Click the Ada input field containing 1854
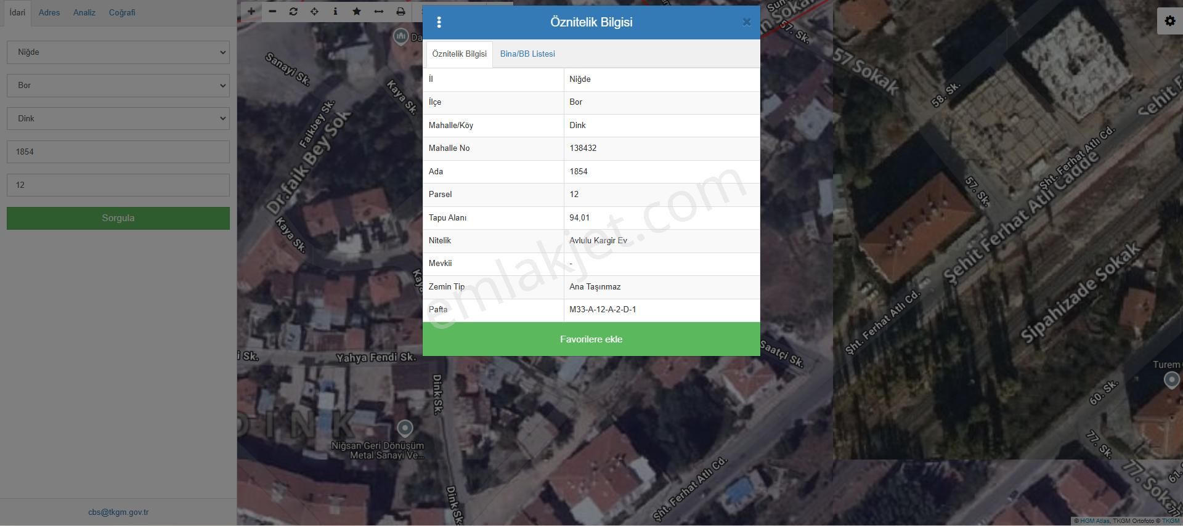 118,152
